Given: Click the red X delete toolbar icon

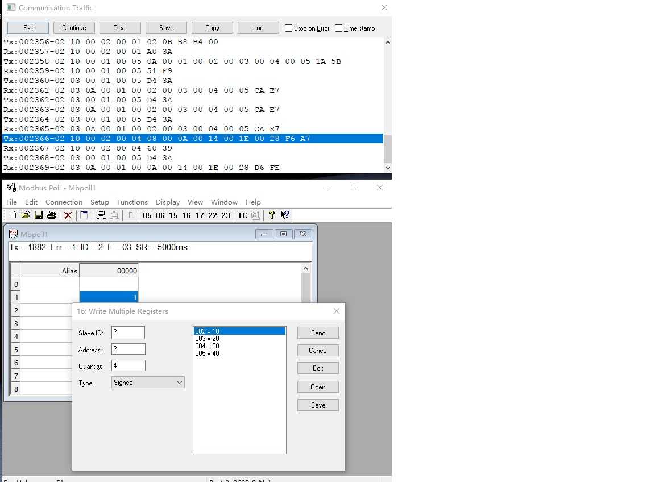Looking at the screenshot, I should point(68,215).
